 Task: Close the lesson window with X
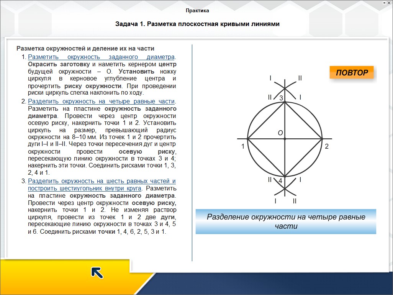[389, 2]
